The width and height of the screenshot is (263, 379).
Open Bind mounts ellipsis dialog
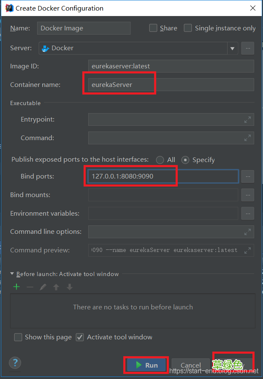click(x=247, y=195)
